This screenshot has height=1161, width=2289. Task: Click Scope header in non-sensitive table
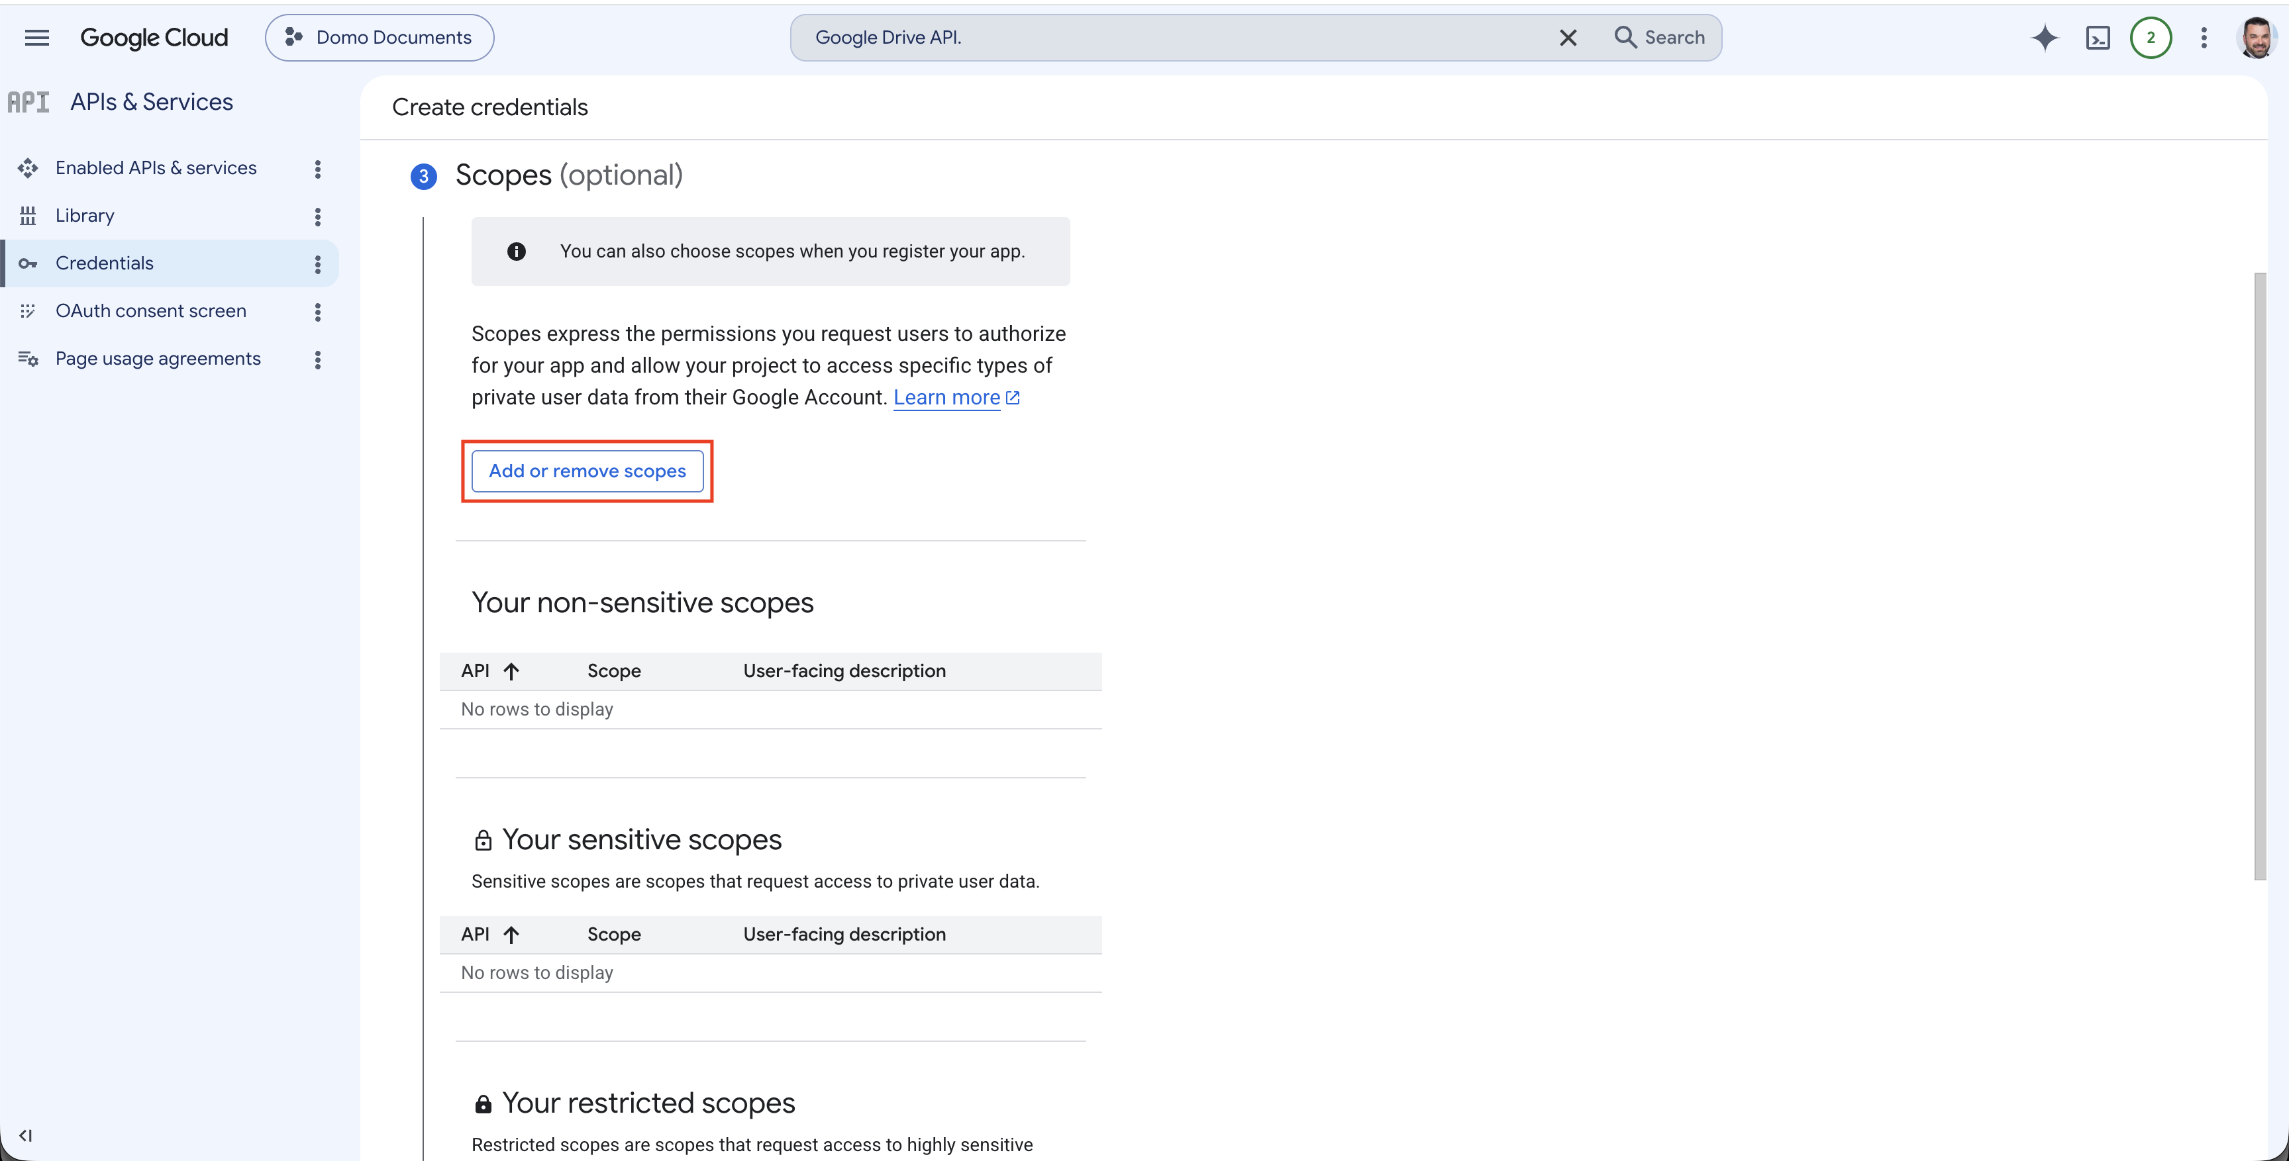(614, 671)
